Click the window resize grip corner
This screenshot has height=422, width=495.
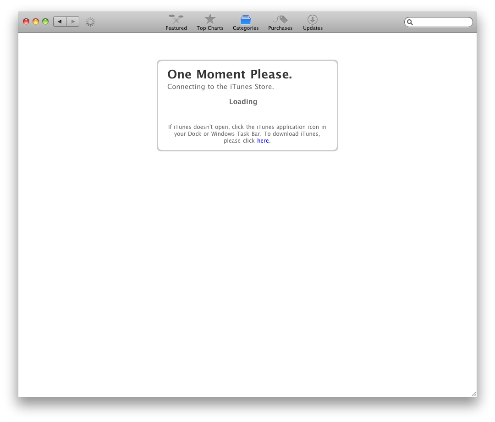473,394
